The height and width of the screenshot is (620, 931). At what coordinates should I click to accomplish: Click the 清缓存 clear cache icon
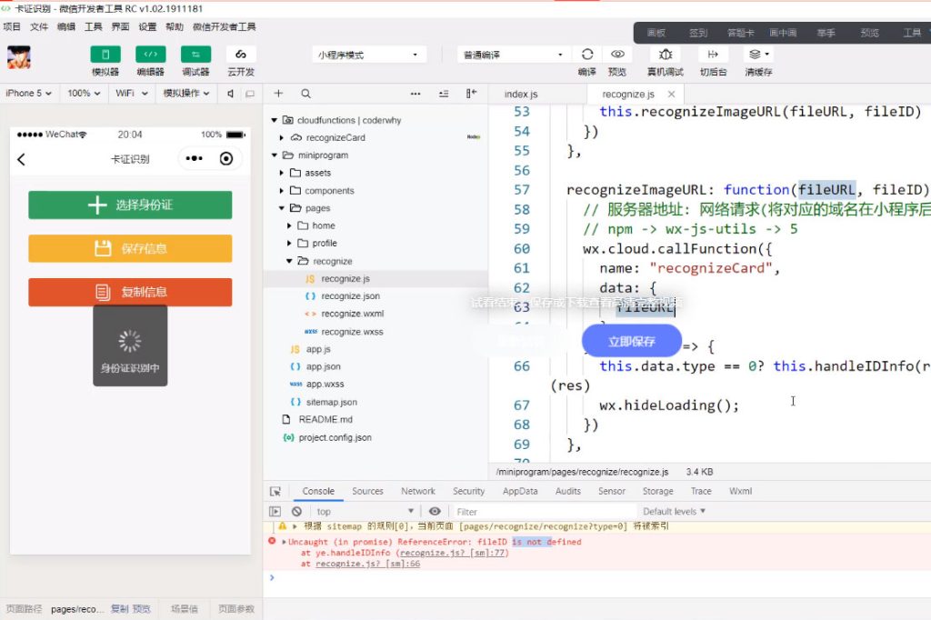click(x=757, y=55)
